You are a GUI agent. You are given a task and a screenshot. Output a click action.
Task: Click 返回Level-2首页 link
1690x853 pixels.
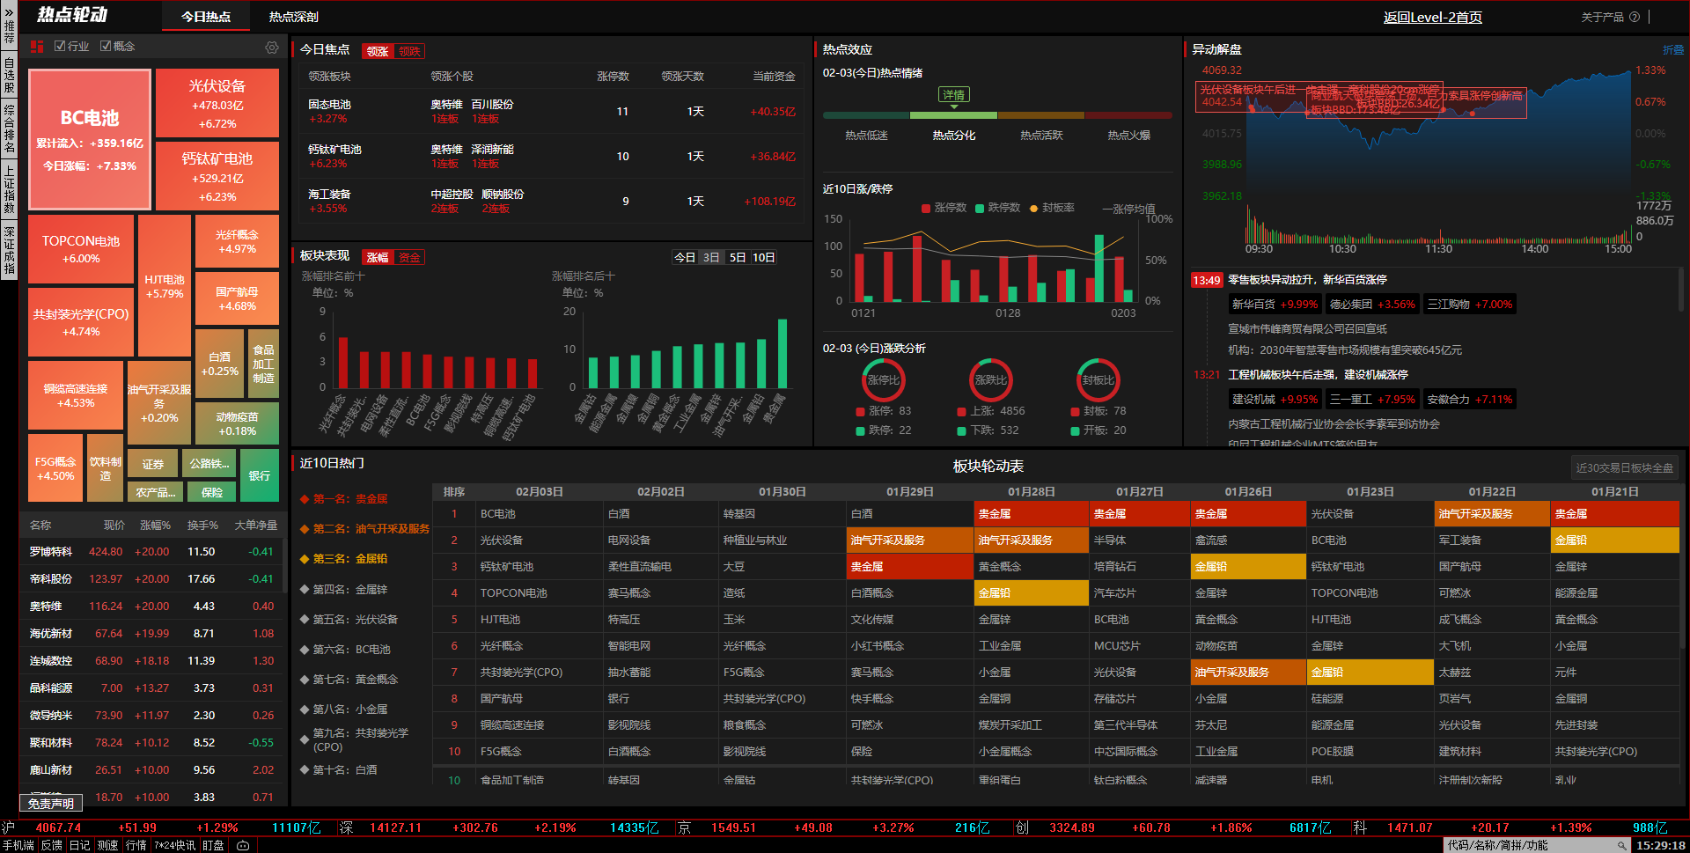(x=1432, y=17)
